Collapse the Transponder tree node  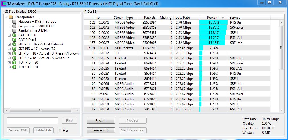pyautogui.click(x=6, y=17)
